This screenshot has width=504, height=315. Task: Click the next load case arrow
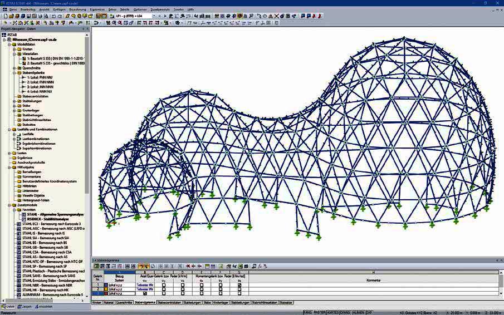(165, 16)
